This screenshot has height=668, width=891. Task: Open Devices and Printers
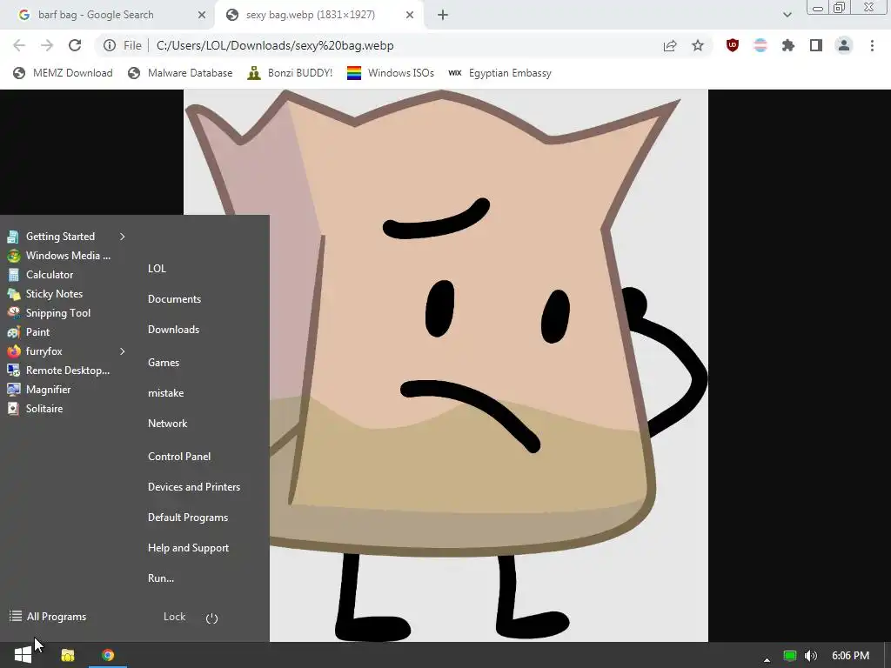(194, 487)
